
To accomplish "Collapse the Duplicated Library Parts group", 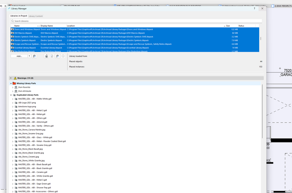I will (x=11, y=95).
